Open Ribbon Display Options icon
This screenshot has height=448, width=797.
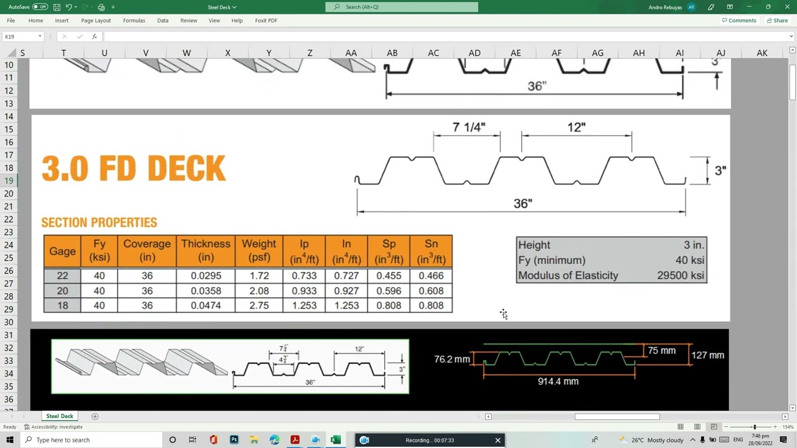730,7
